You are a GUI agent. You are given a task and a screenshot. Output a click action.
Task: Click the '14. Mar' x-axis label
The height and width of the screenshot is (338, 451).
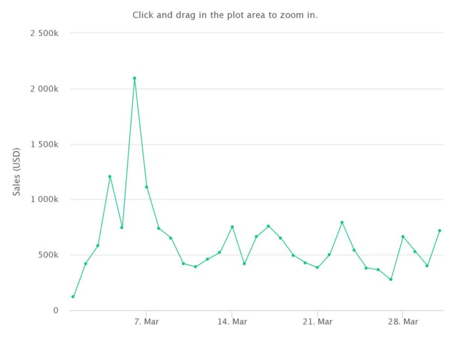point(232,322)
